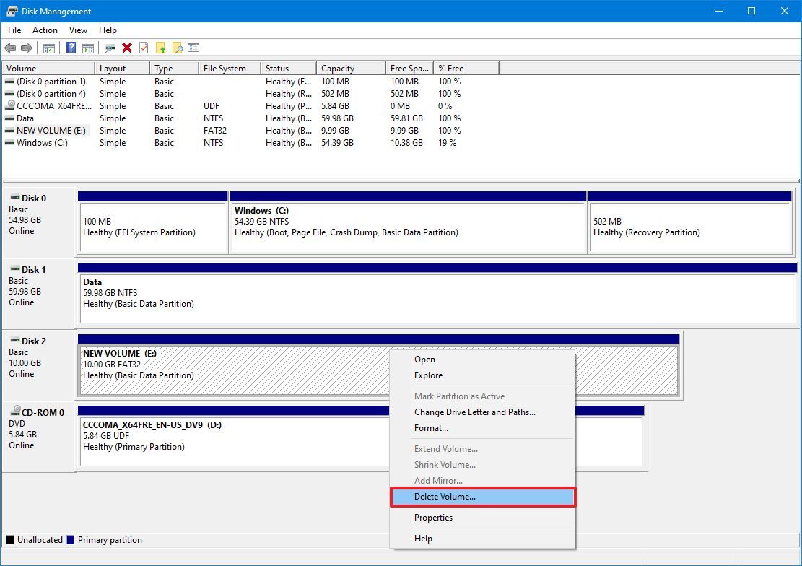Open the Action menu
The height and width of the screenshot is (566, 802).
point(45,30)
